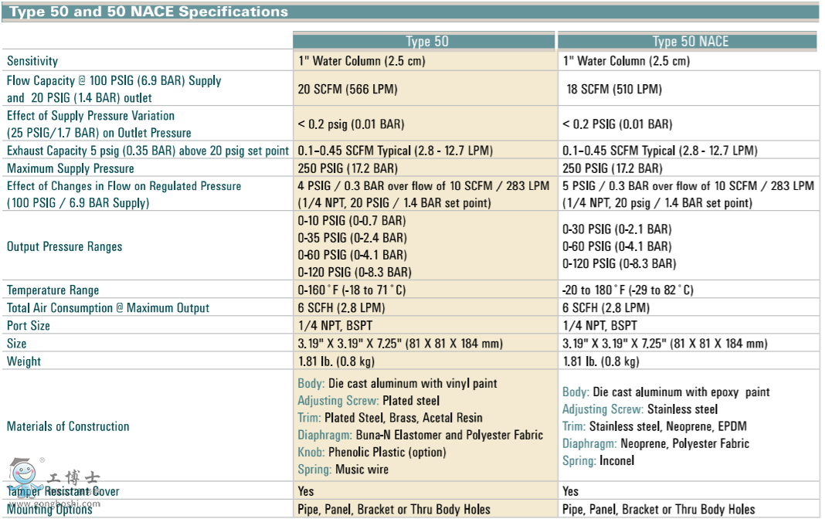825x519 pixels.
Task: Click the '-20 to 180°F' temperature value
Action: tap(627, 290)
